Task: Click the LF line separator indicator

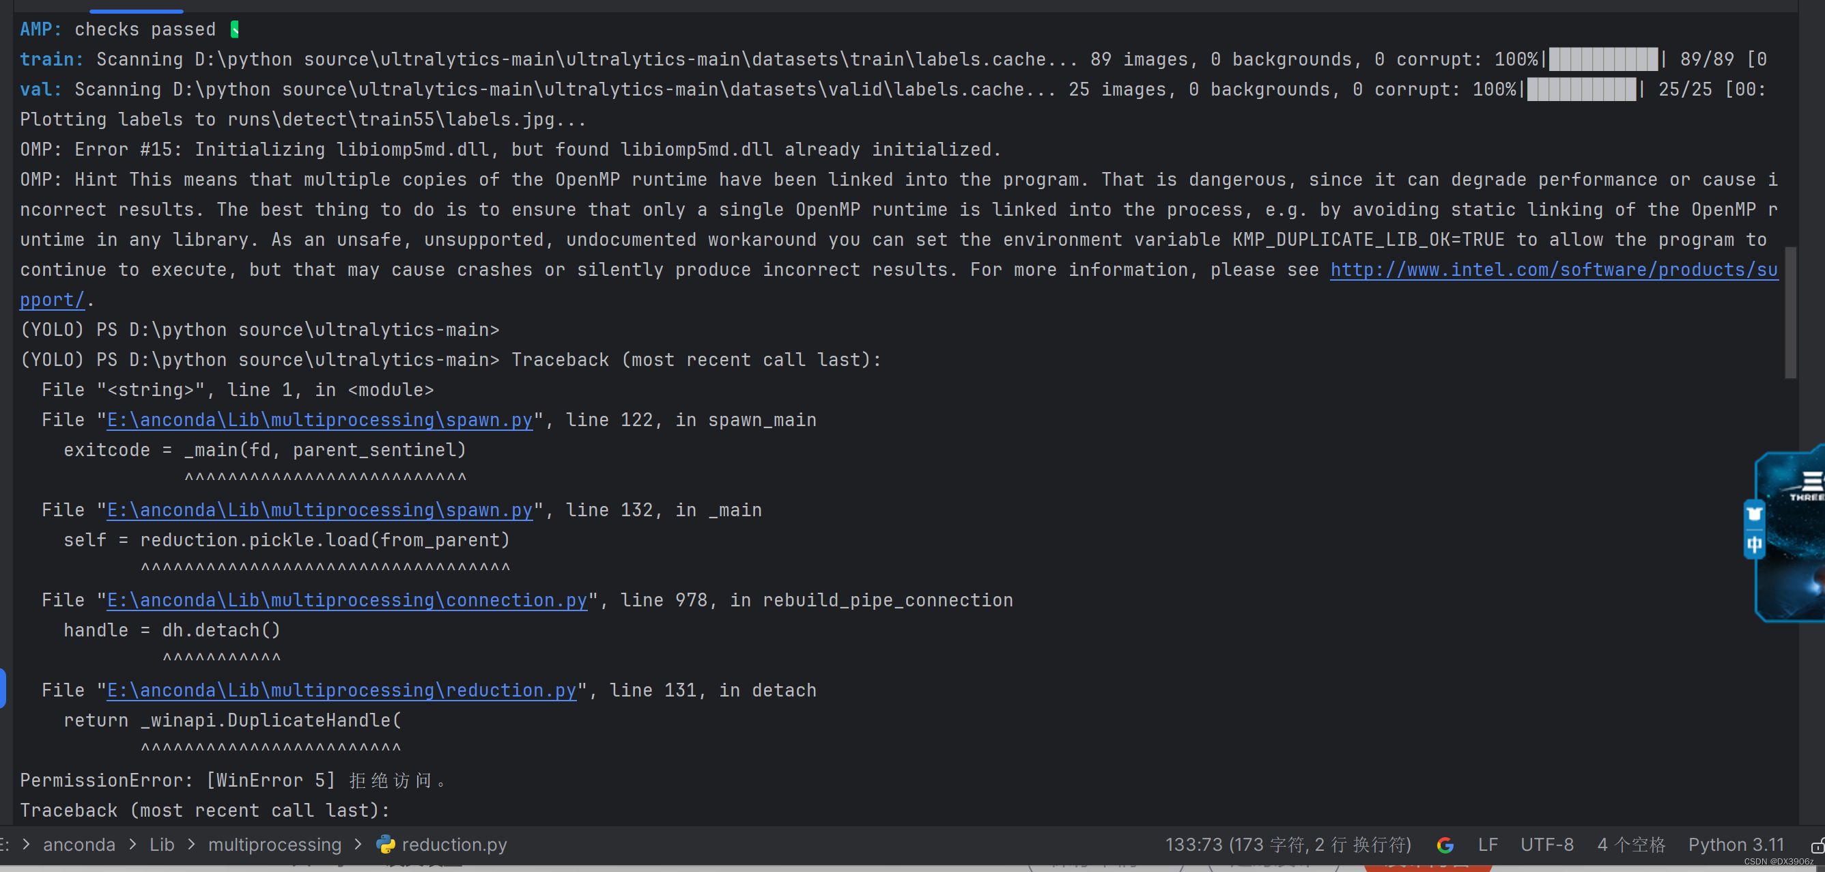Action: [1487, 845]
